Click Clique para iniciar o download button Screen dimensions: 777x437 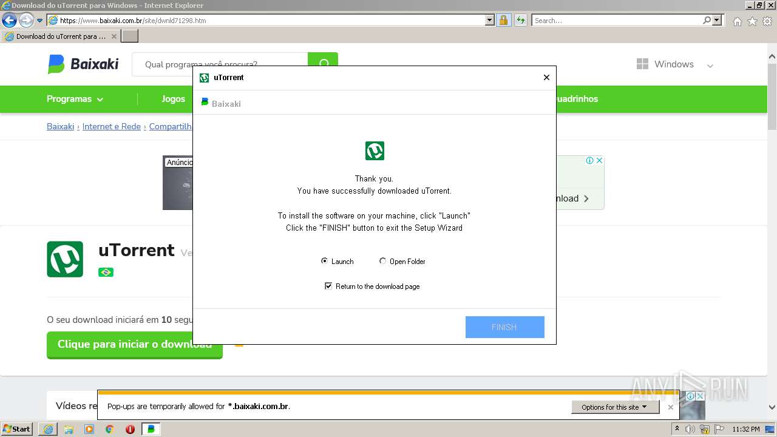pos(135,345)
